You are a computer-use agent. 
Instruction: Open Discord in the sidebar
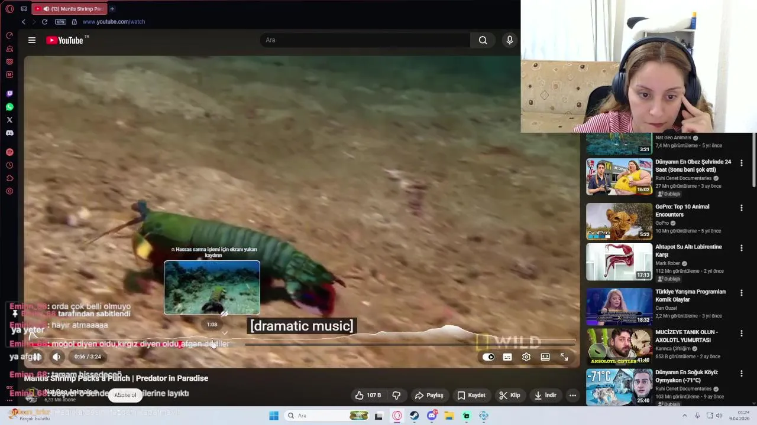point(9,133)
